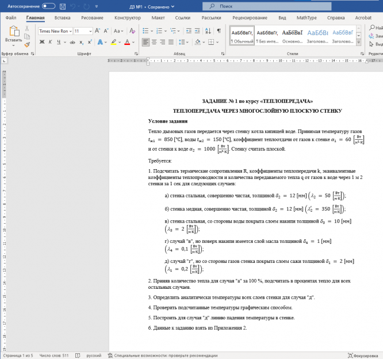
Task: Click the Numbering list icon
Action: pyautogui.click(x=159, y=31)
